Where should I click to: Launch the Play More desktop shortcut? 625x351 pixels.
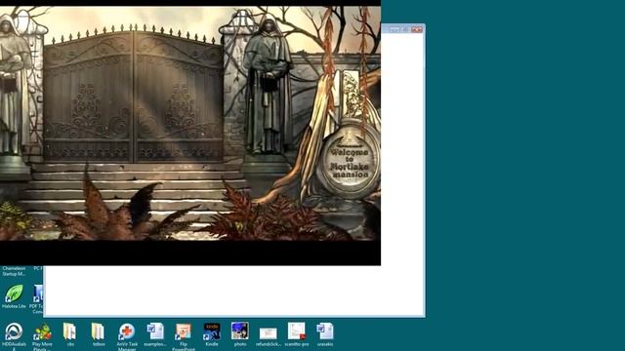pyautogui.click(x=42, y=335)
